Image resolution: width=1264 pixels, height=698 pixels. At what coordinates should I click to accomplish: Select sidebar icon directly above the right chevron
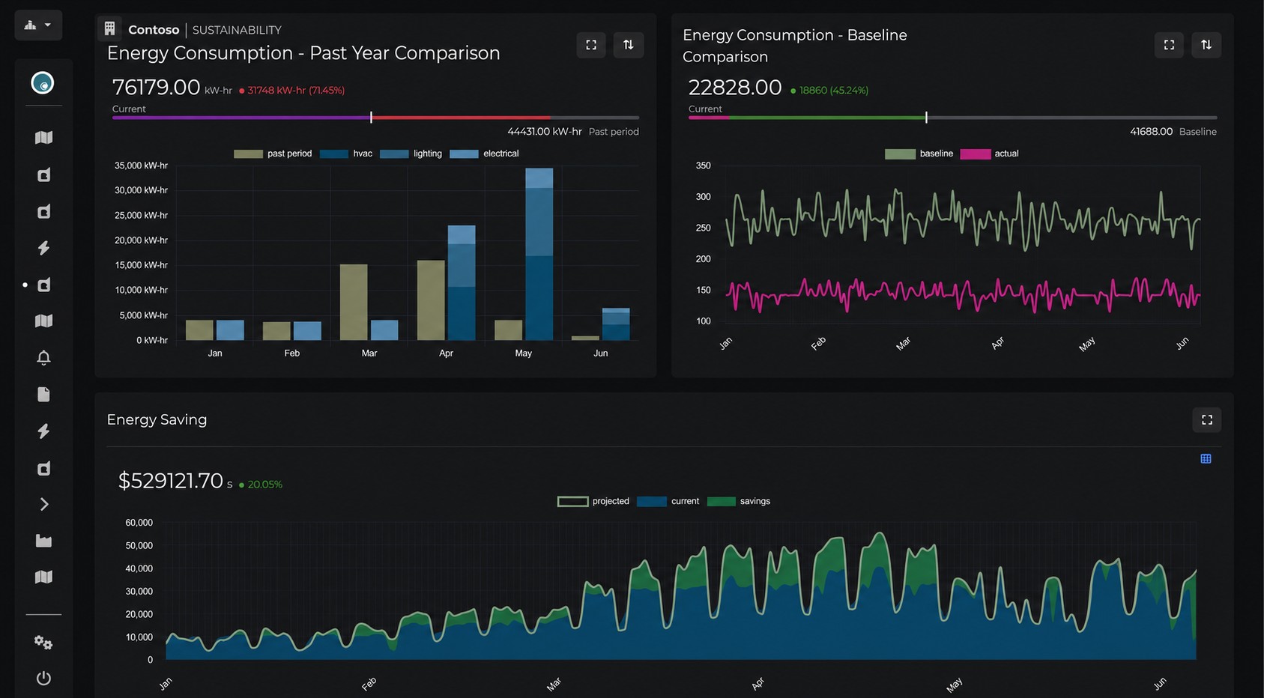click(x=43, y=468)
